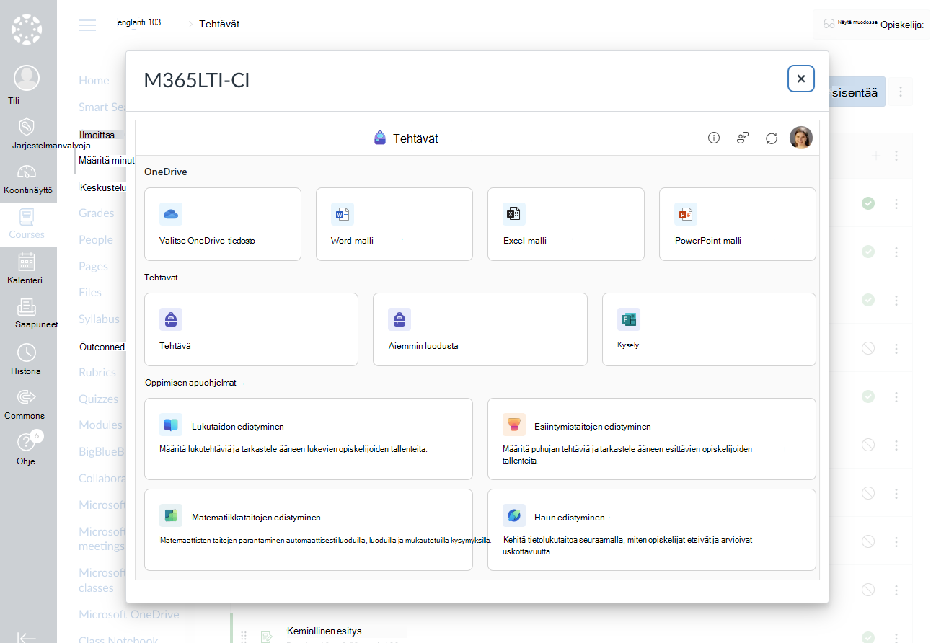Click the sisentää button behind dialog

(x=857, y=92)
